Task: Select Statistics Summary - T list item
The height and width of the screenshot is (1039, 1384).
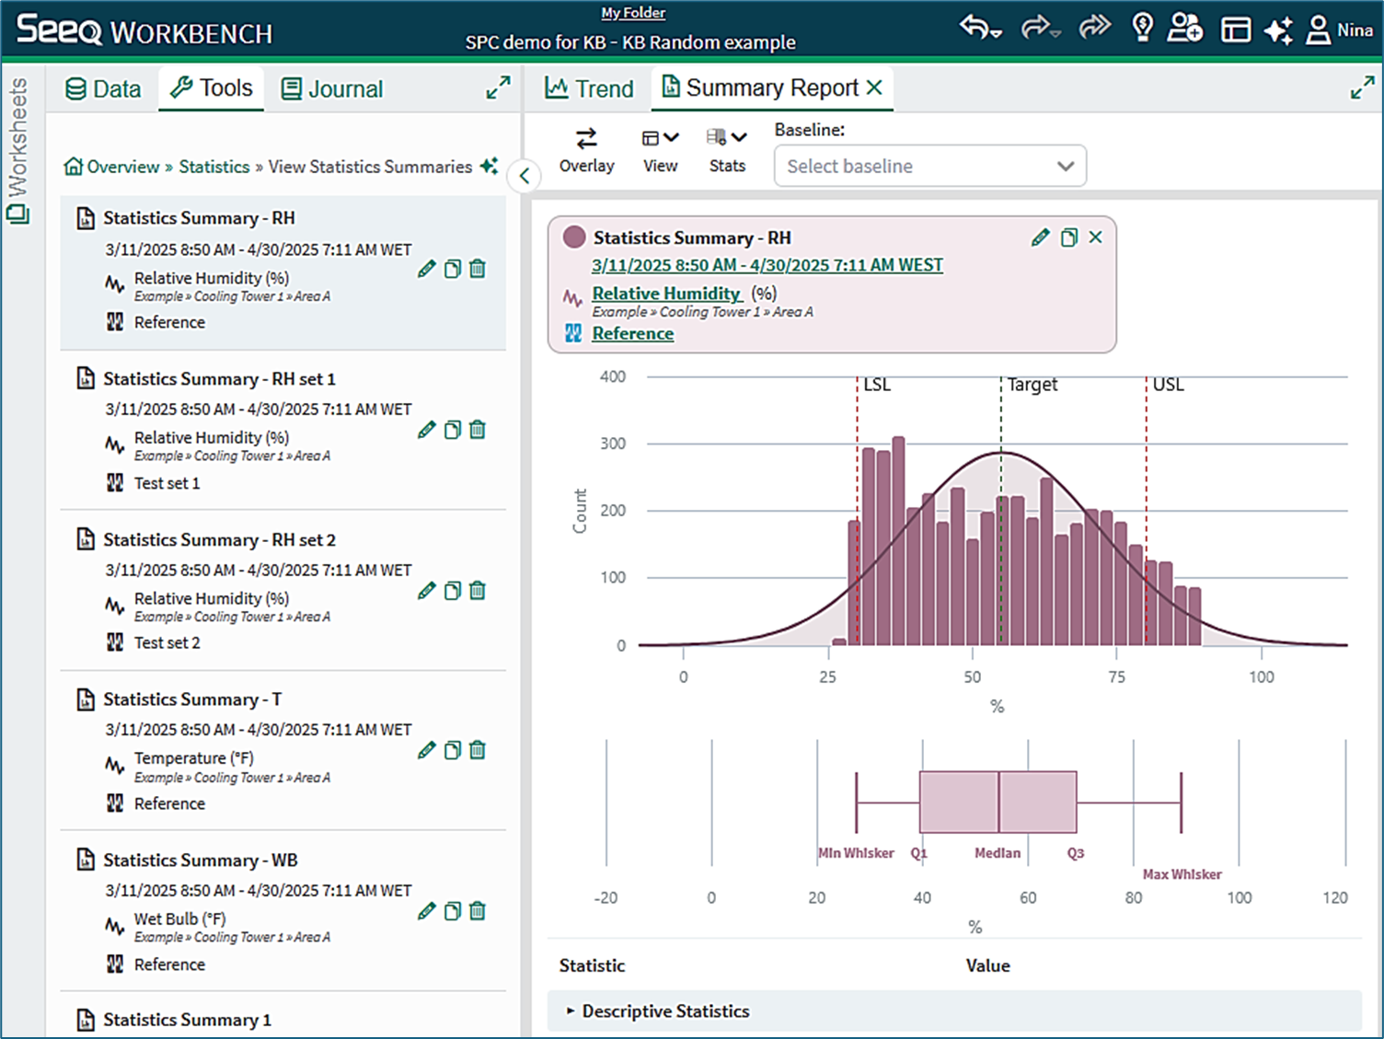Action: [x=283, y=751]
